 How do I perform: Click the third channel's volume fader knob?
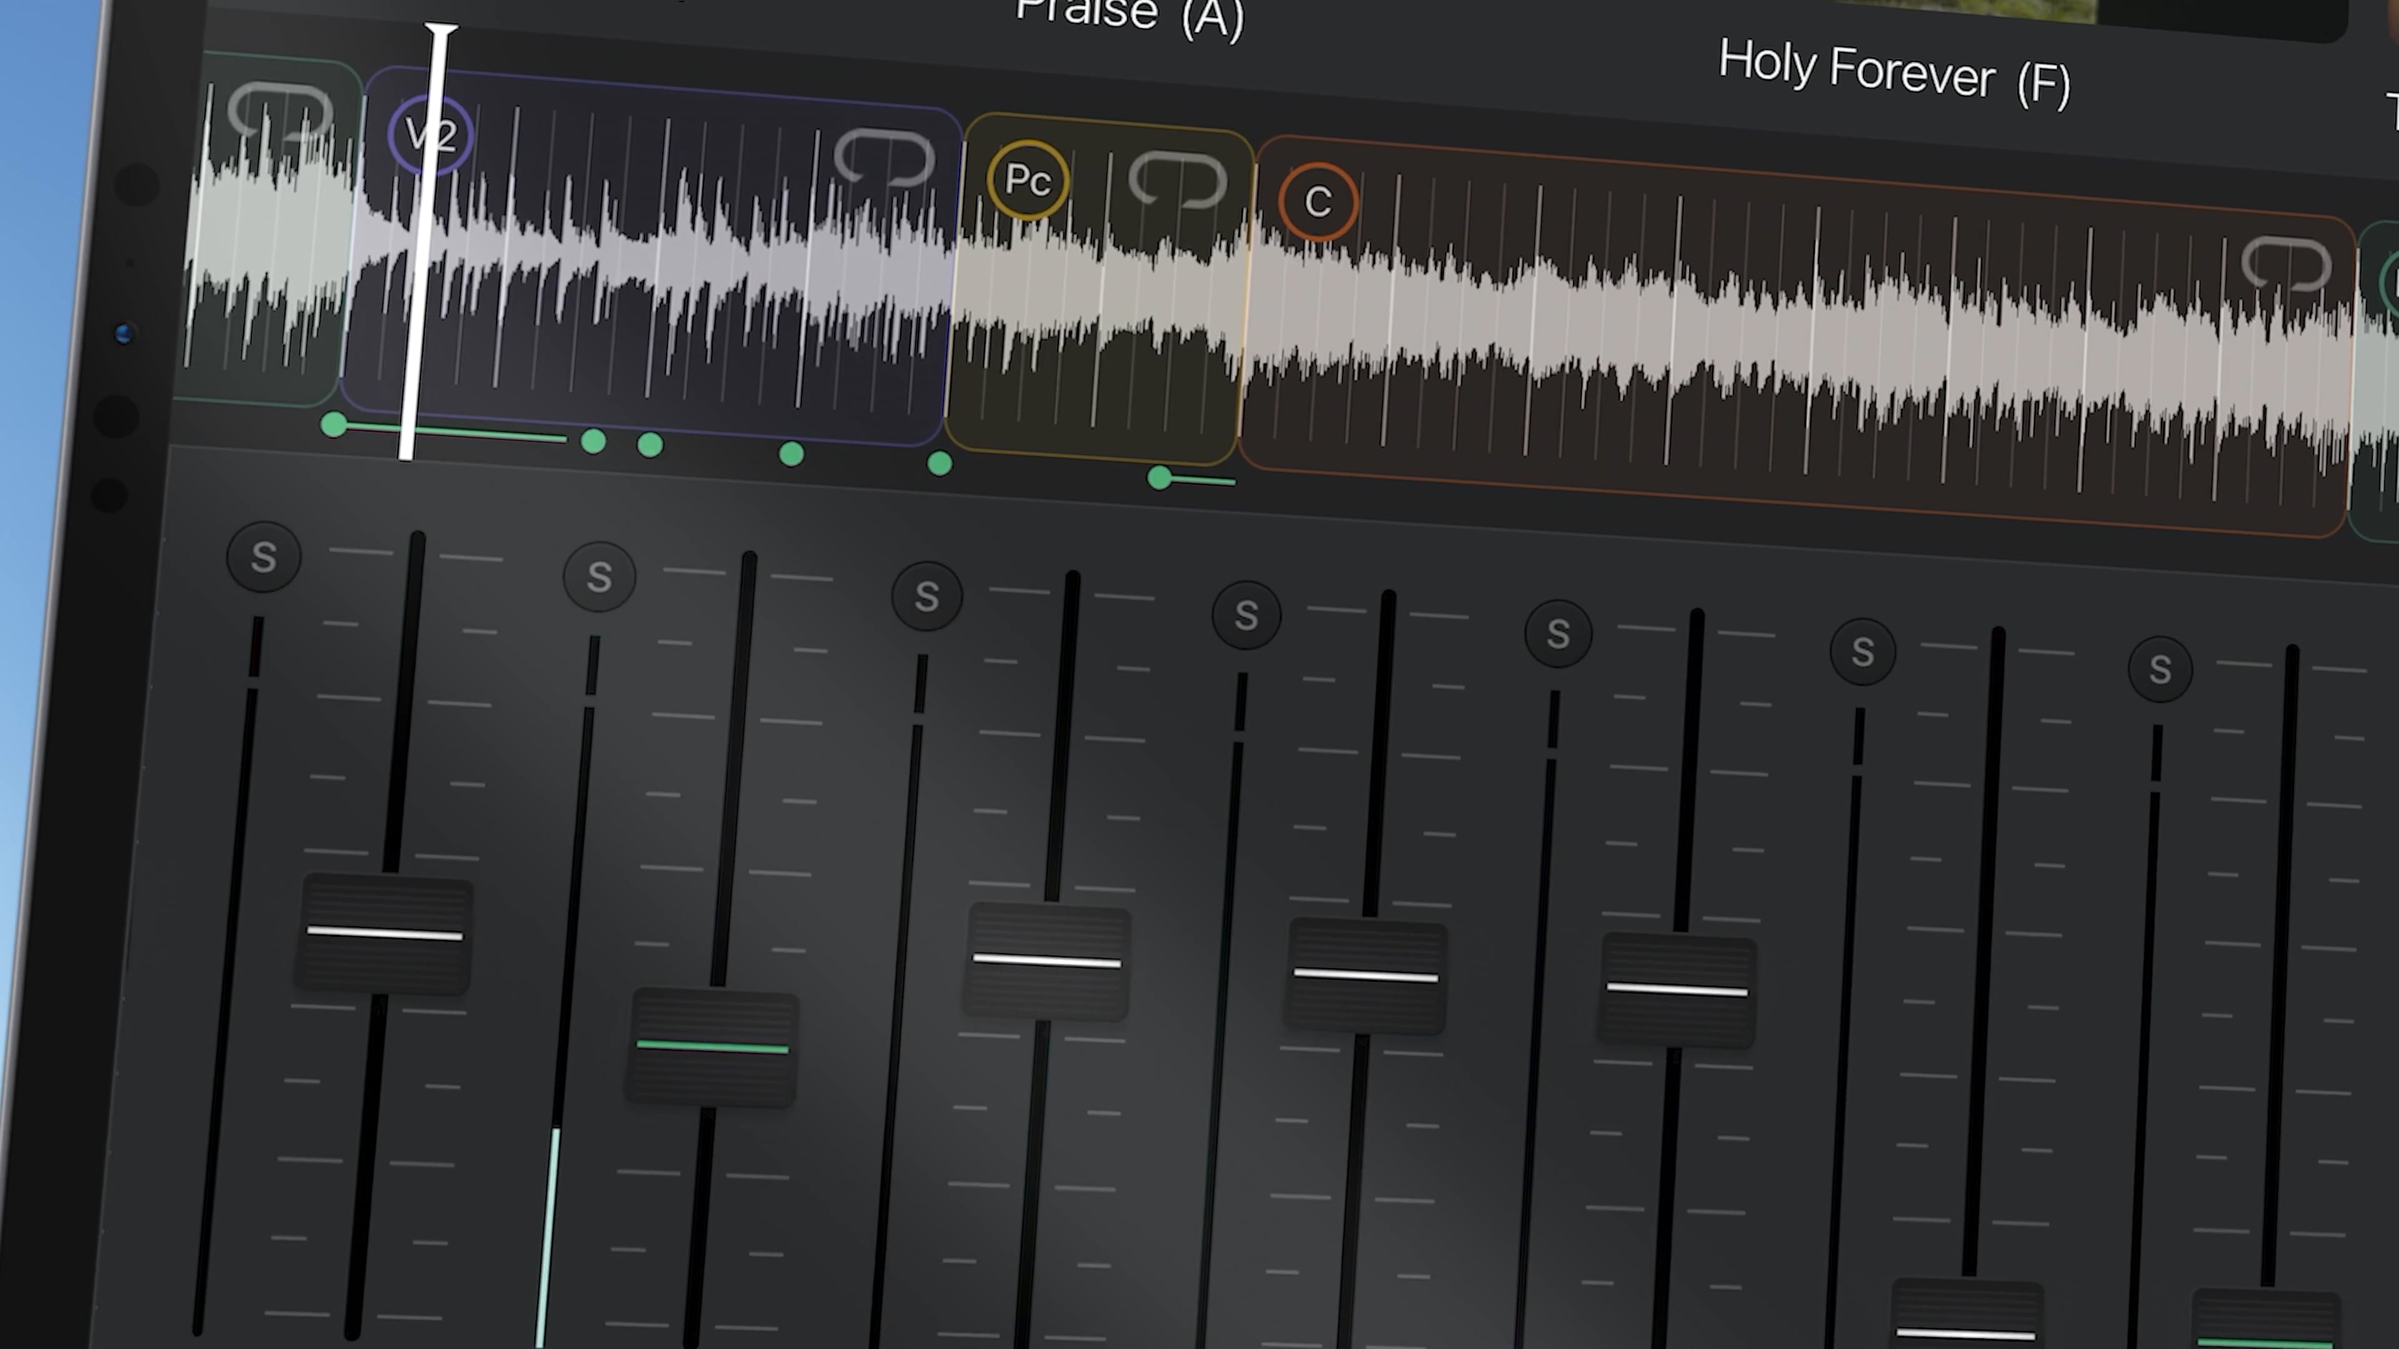tap(1047, 961)
